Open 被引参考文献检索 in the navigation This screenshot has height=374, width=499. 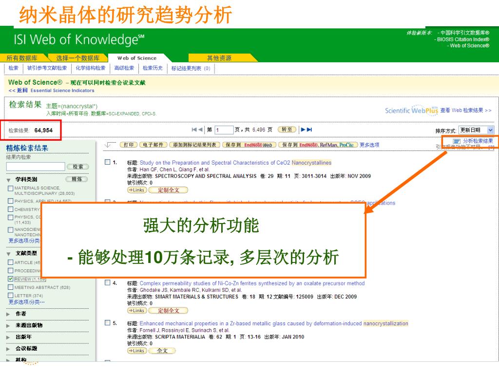[x=47, y=68]
